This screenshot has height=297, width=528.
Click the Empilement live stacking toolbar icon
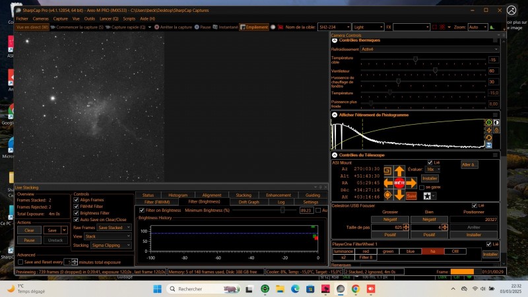pyautogui.click(x=255, y=27)
